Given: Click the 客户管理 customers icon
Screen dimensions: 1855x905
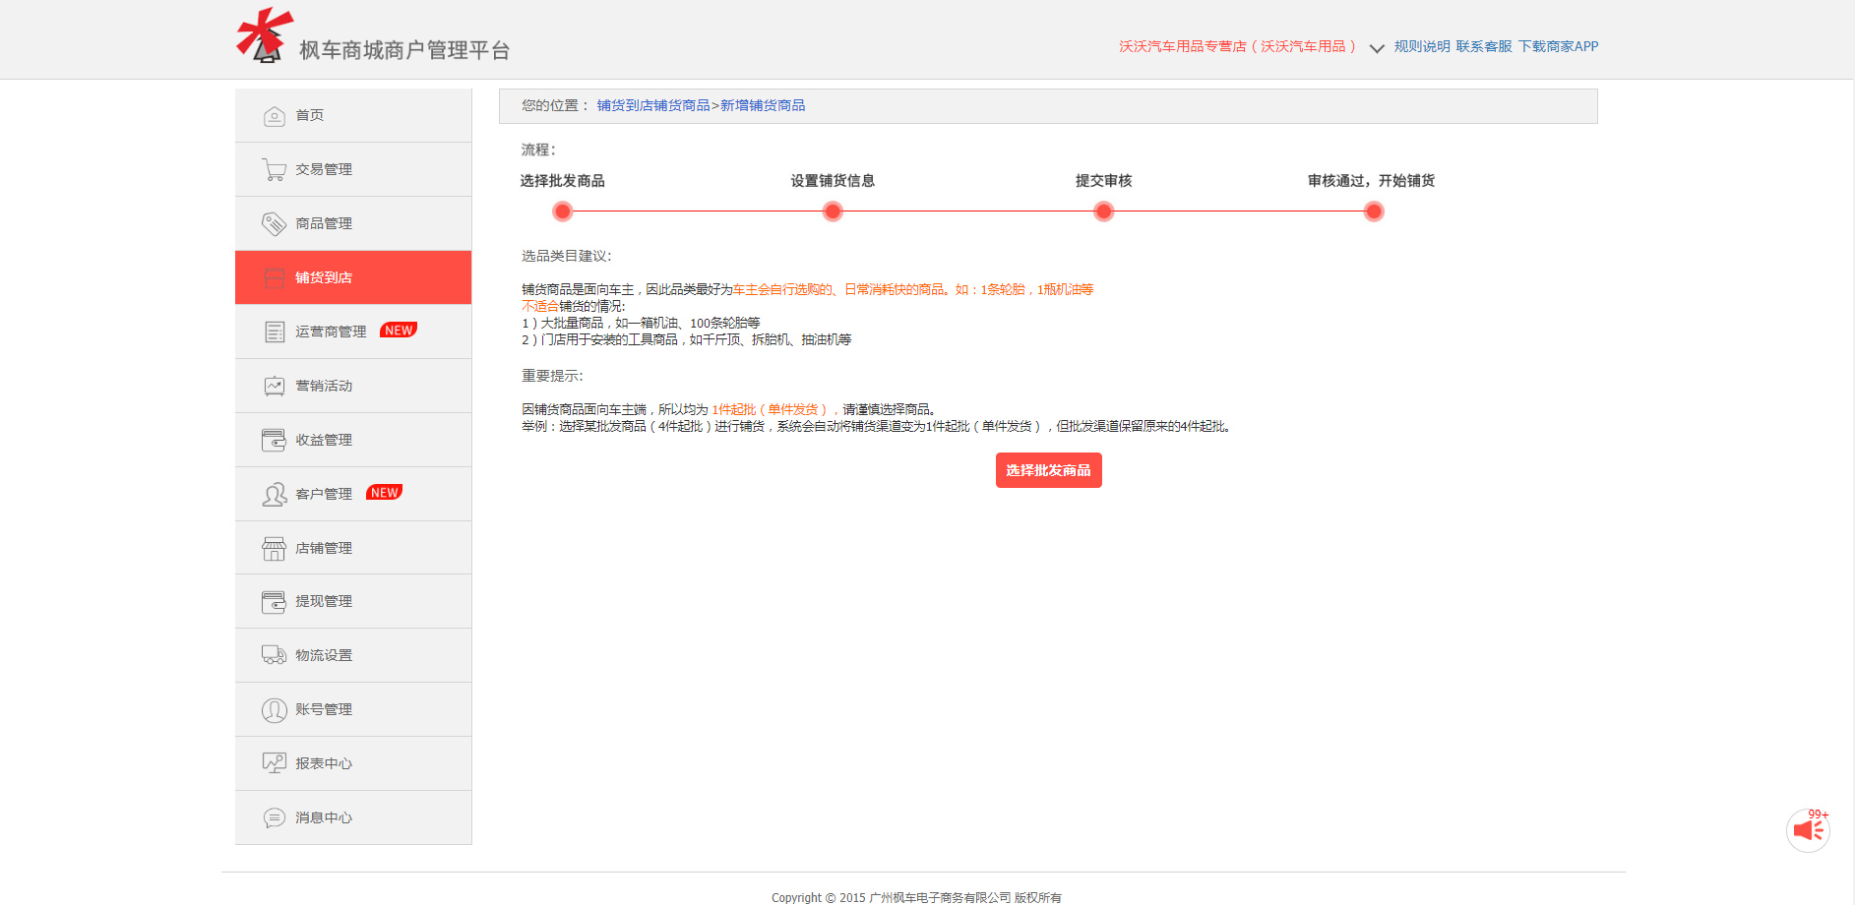Looking at the screenshot, I should [273, 493].
